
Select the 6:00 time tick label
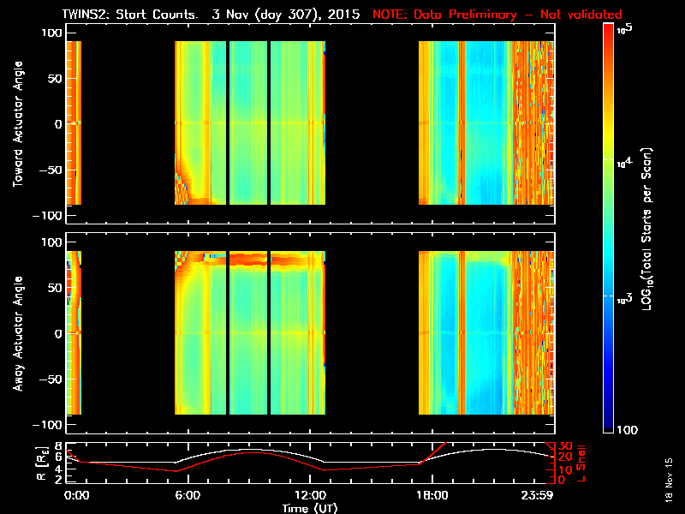187,495
